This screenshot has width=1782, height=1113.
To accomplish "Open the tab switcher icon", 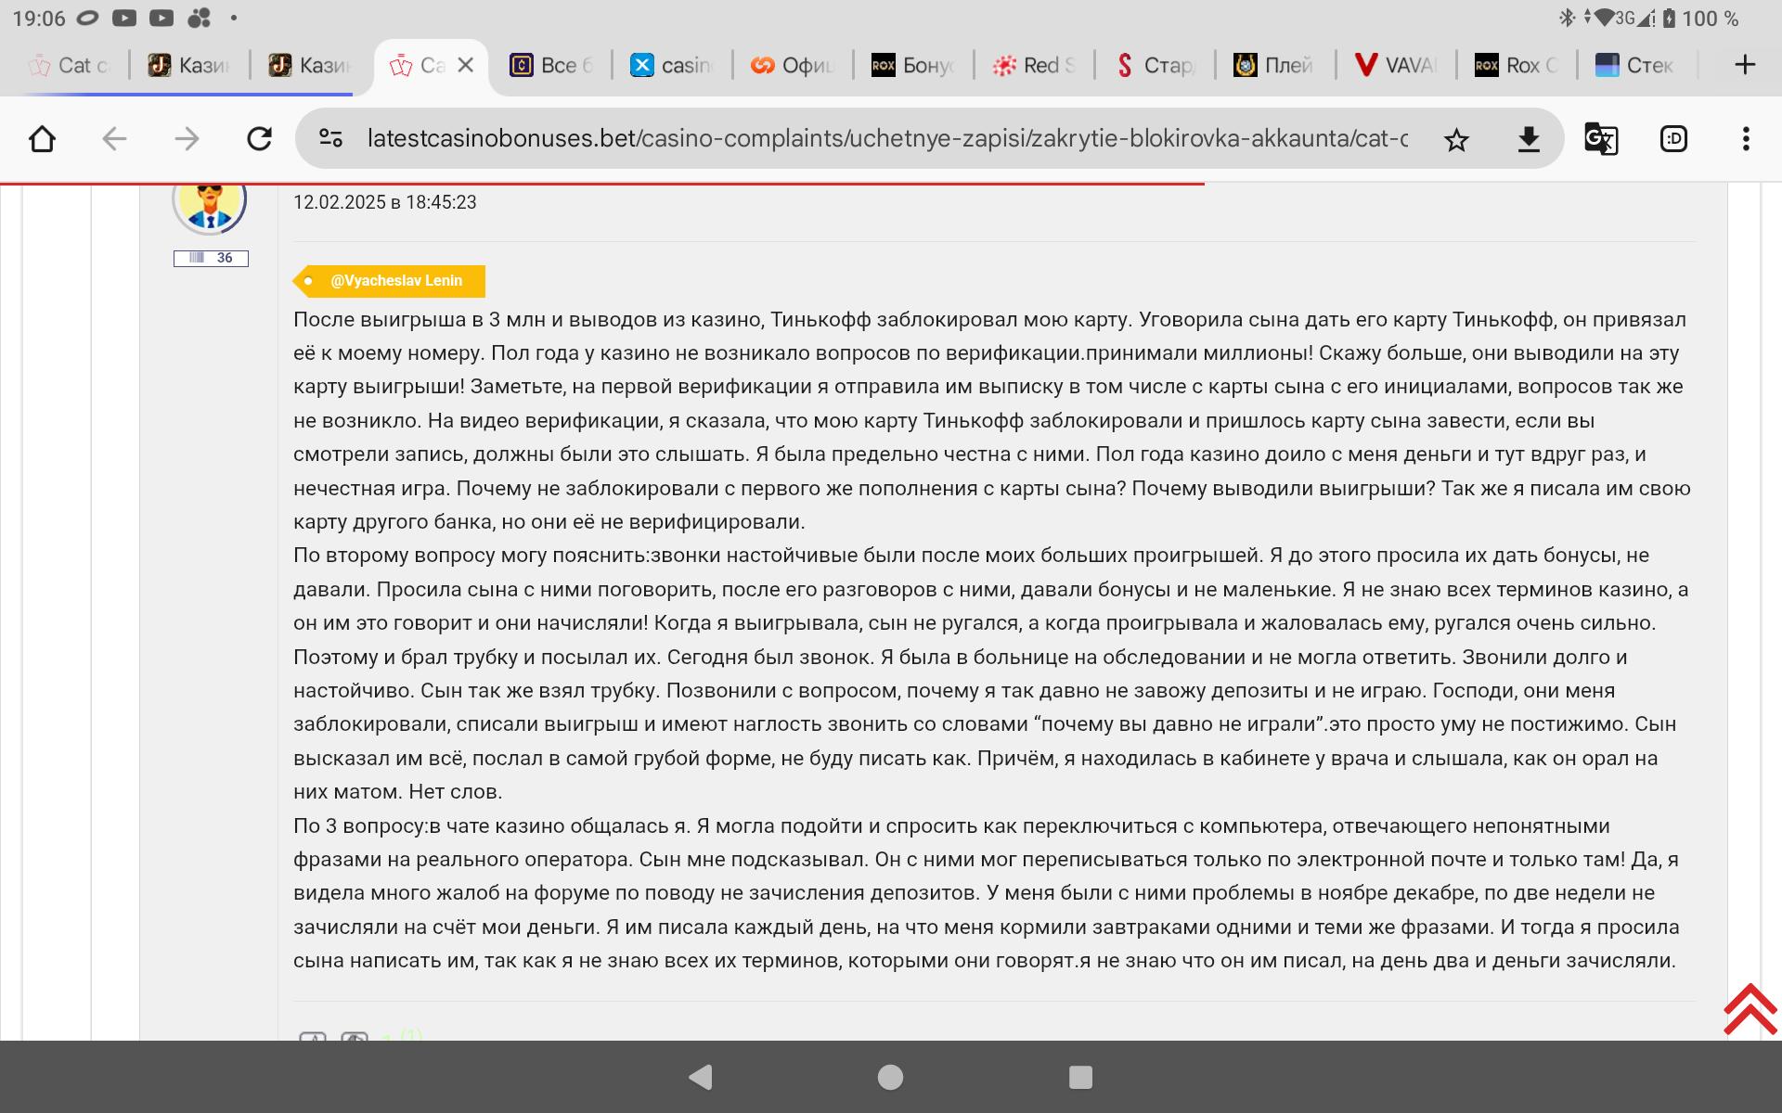I will coord(1672,139).
